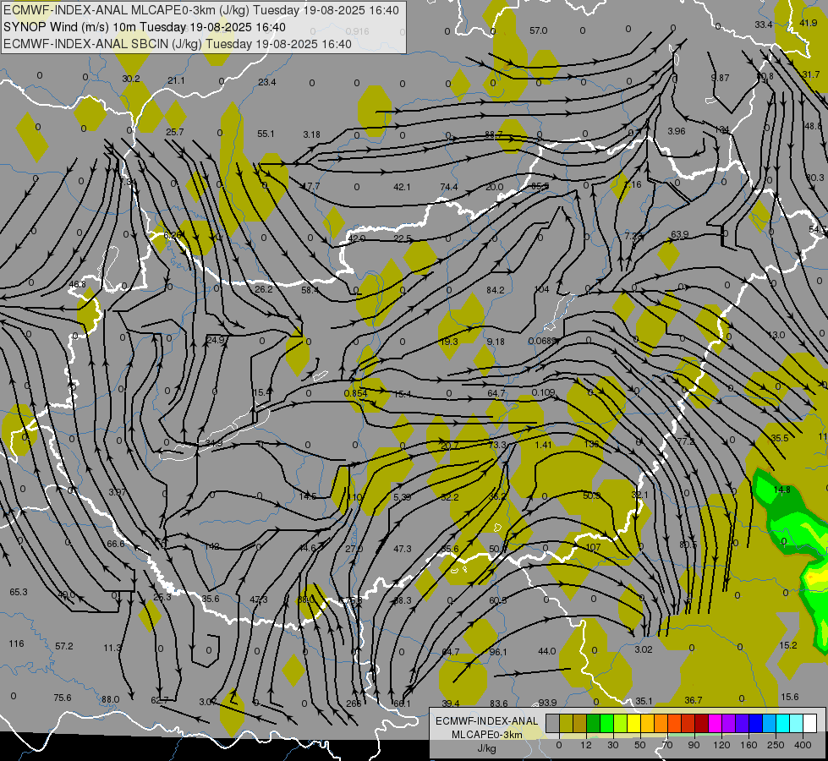Screen dimensions: 828x761
Task: Click the legend tick label 160
Action: point(748,745)
